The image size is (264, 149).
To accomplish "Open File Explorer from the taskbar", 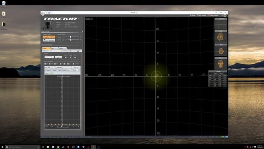I will (48, 147).
